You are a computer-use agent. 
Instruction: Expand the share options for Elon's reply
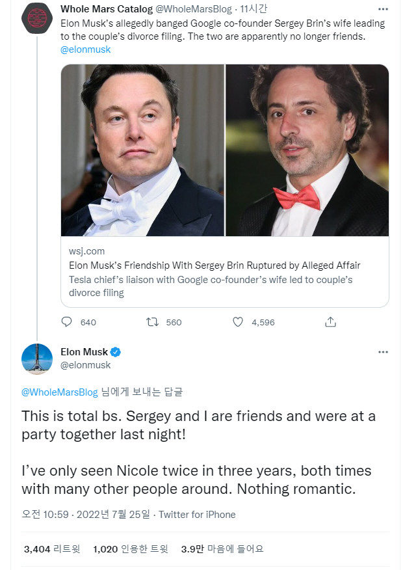(330, 321)
